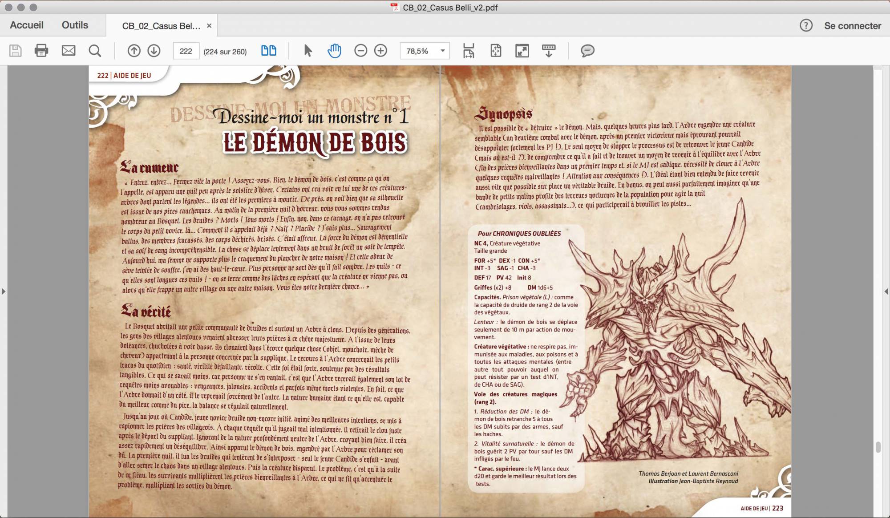
Task: Activate the Hand pan tool
Action: tap(334, 51)
